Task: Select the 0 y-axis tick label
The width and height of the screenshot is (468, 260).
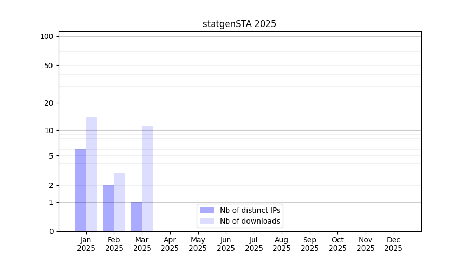Action: pyautogui.click(x=51, y=231)
